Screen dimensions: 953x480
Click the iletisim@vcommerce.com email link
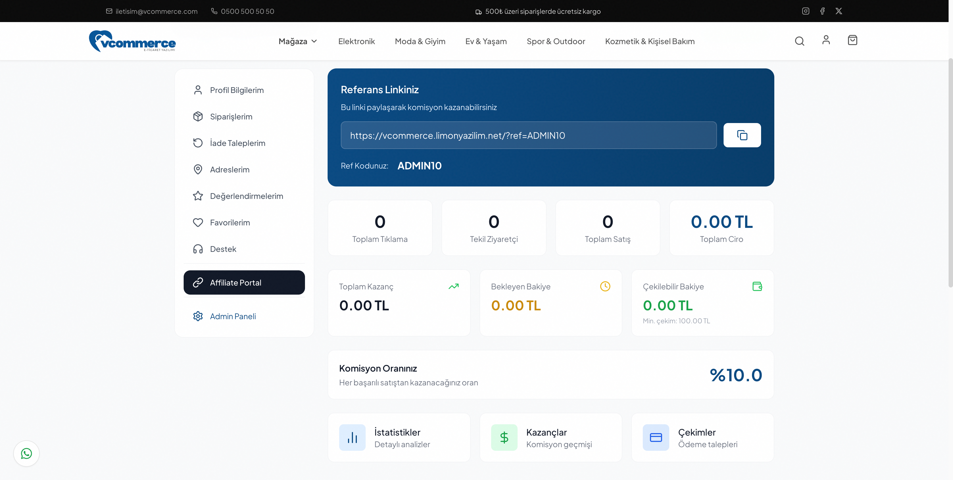[x=156, y=11]
